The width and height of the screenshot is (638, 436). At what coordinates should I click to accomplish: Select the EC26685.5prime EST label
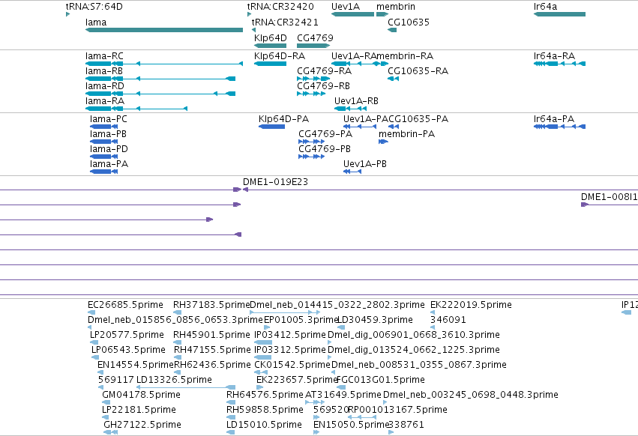pyautogui.click(x=125, y=305)
